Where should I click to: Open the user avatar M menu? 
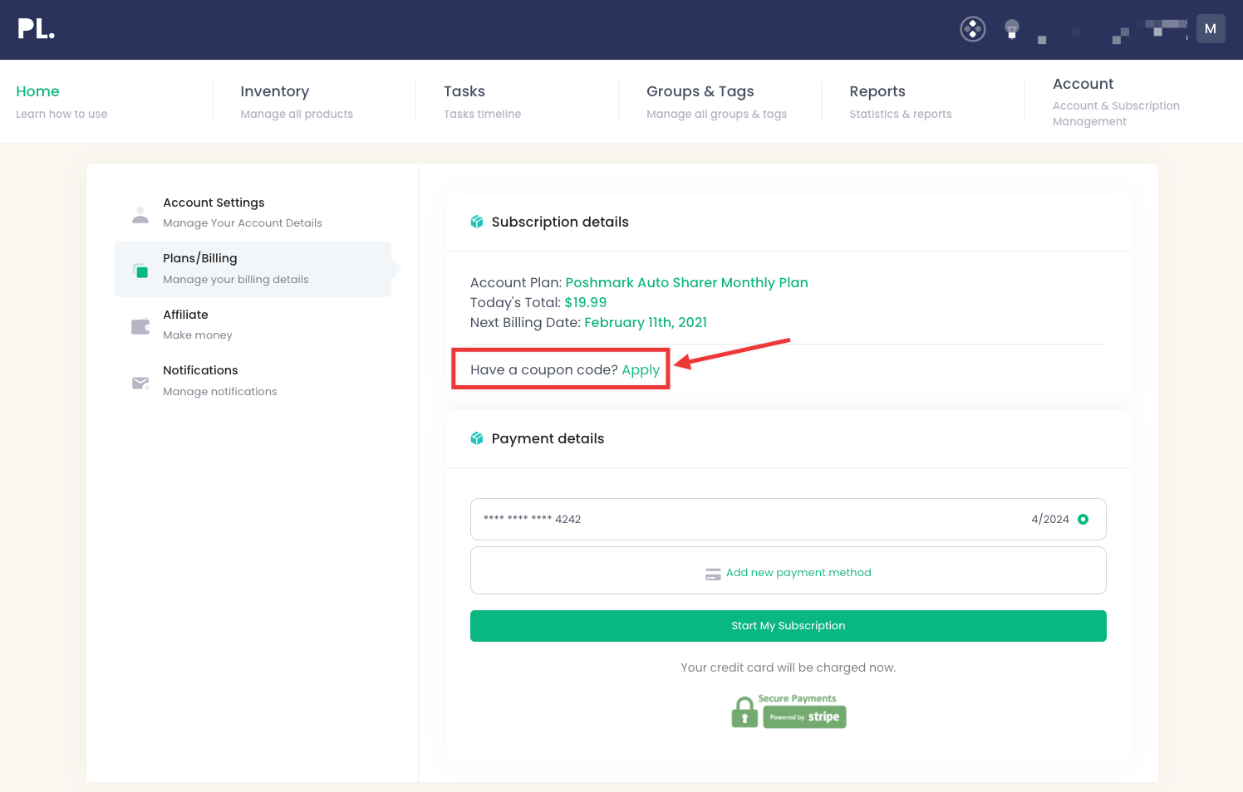pyautogui.click(x=1211, y=29)
